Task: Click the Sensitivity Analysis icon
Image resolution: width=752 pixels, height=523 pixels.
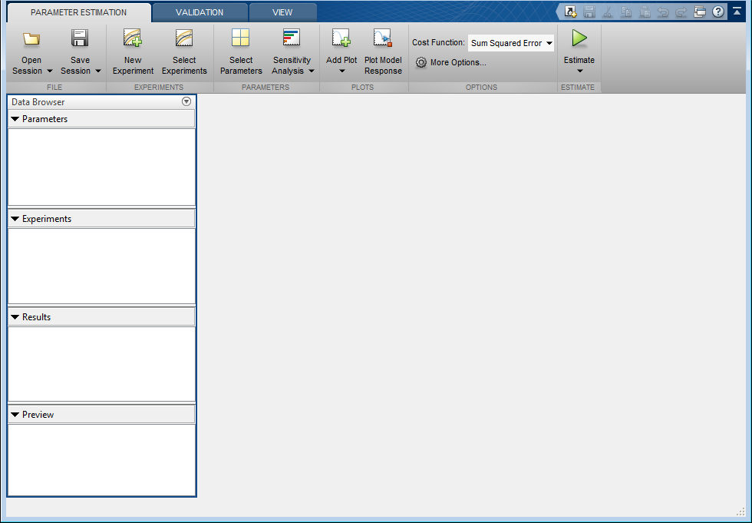Action: pyautogui.click(x=291, y=38)
